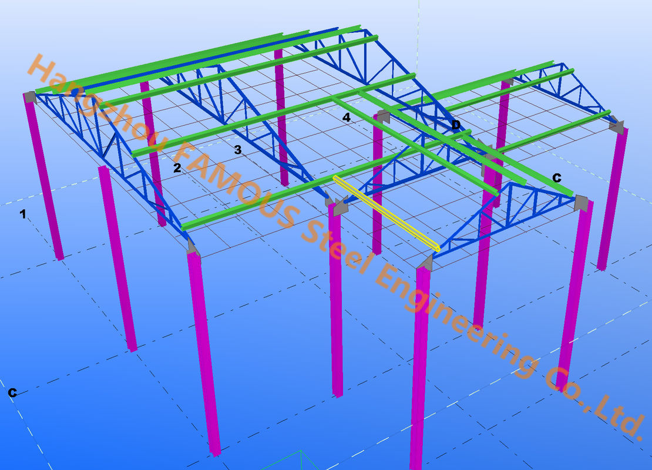Click gridline label 1 on the left
Screen dimensions: 652x470
(x=22, y=213)
